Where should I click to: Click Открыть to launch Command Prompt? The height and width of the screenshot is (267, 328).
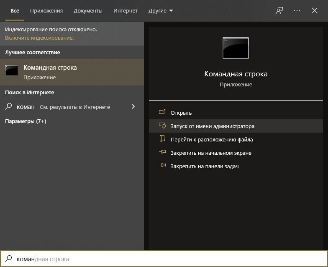click(x=236, y=113)
